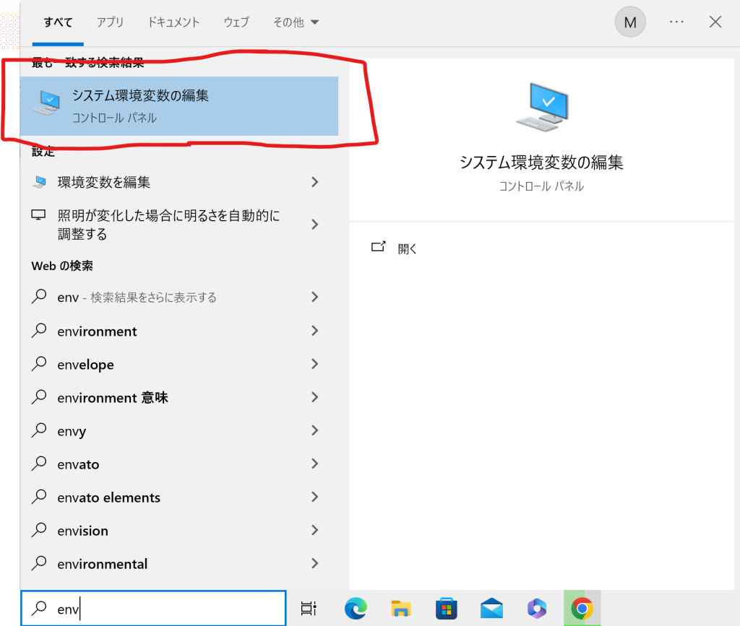Switch to the アプリ tab

coord(111,22)
